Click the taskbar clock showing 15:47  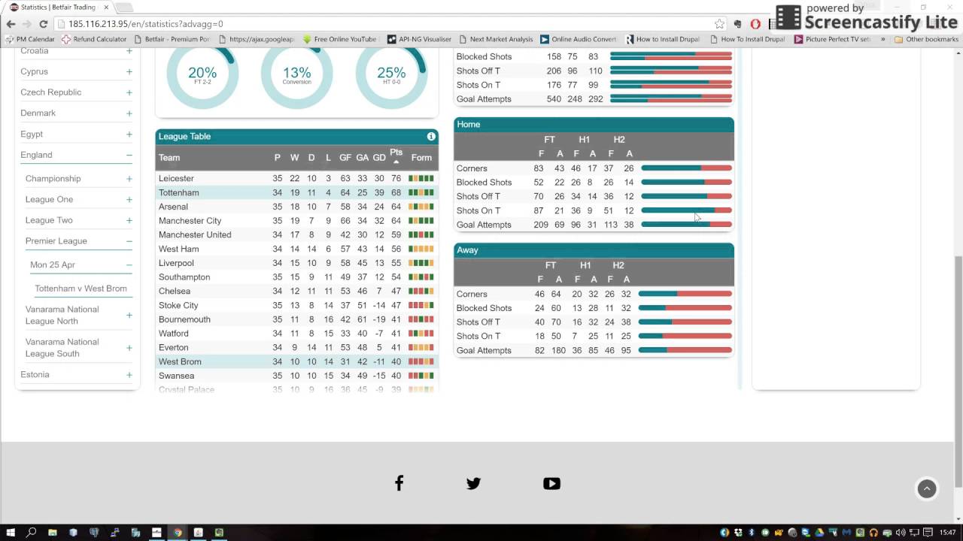tap(947, 532)
